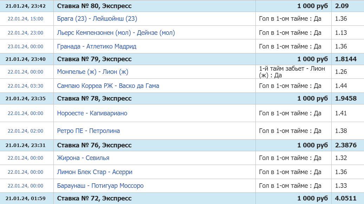This screenshot has height=204, width=364.
Task: Click the total odds value 2.3876
Action: 346,145
